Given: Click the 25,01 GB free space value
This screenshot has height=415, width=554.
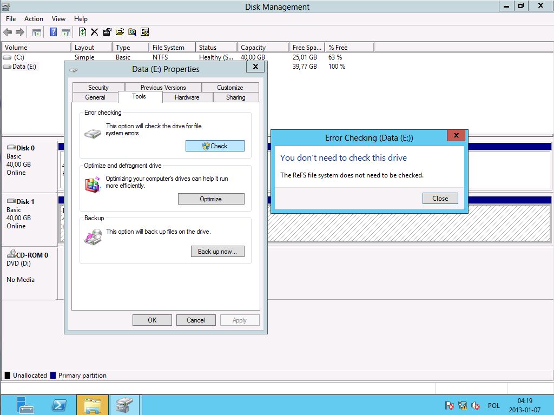Looking at the screenshot, I should click(305, 57).
